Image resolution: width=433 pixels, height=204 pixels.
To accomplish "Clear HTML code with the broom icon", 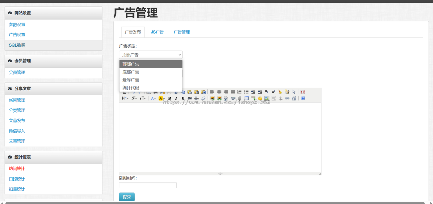I will pyautogui.click(x=280, y=92).
